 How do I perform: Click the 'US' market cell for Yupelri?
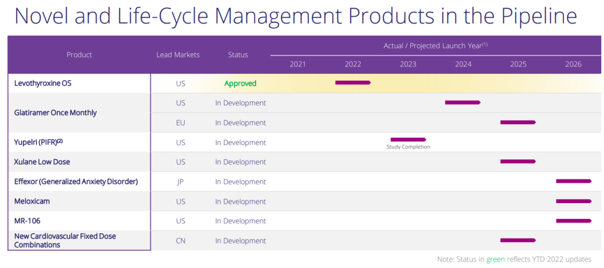(x=181, y=142)
